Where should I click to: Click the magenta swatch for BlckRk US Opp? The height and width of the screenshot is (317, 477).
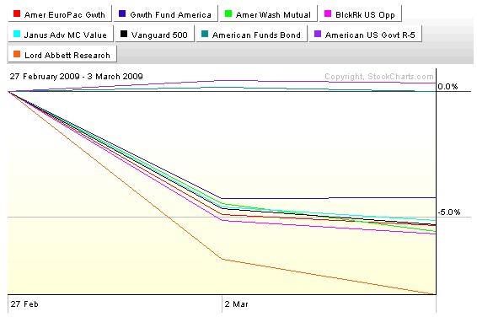coord(328,13)
